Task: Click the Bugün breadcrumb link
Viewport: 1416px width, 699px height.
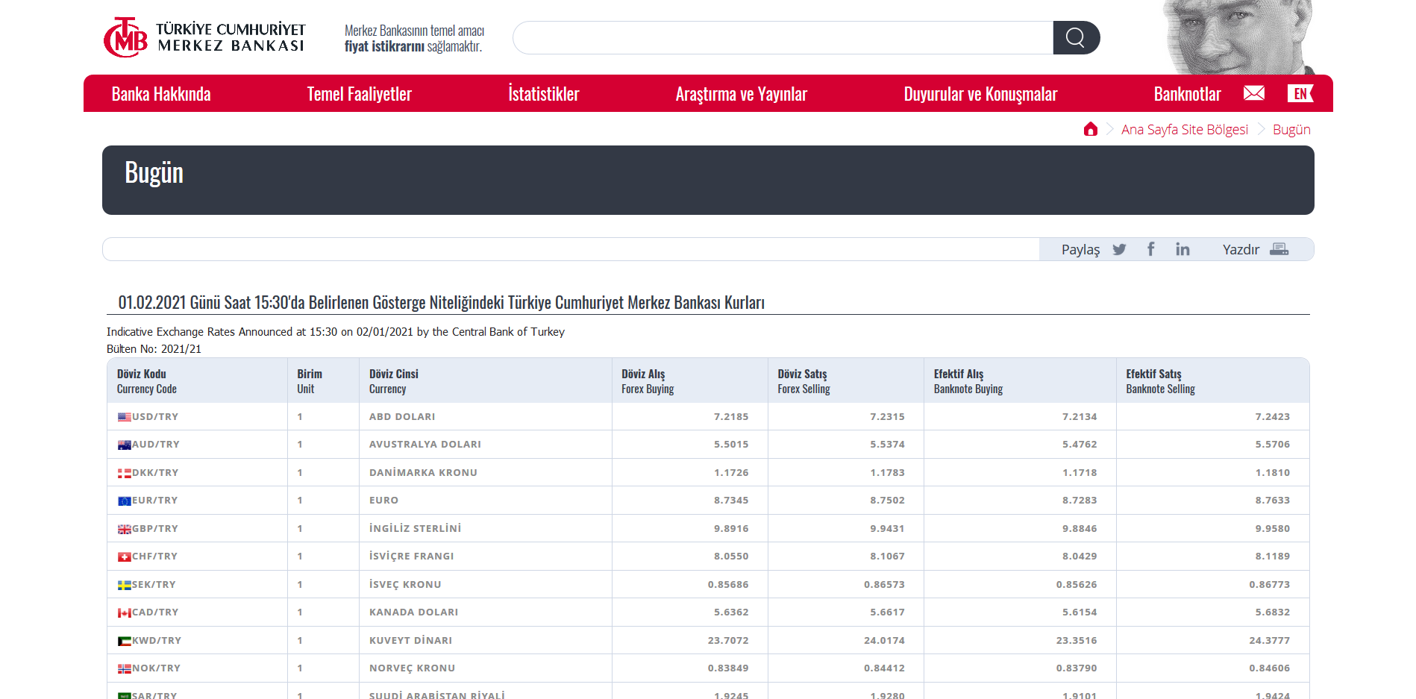Action: coord(1291,129)
